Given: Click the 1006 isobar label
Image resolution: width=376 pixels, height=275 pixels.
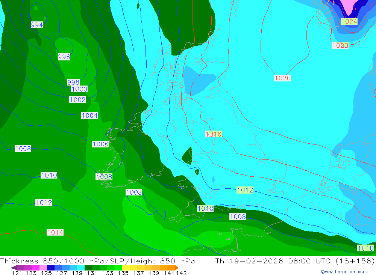Looking at the screenshot, I should 100,144.
